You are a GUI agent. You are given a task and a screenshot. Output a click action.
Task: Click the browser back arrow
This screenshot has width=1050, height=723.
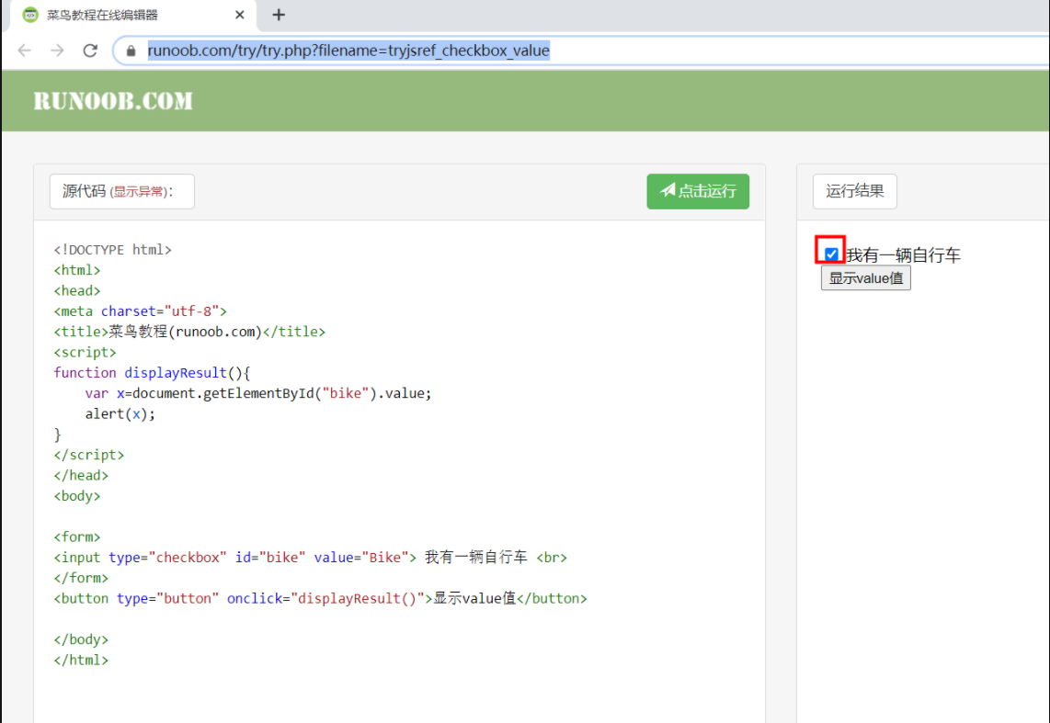25,51
